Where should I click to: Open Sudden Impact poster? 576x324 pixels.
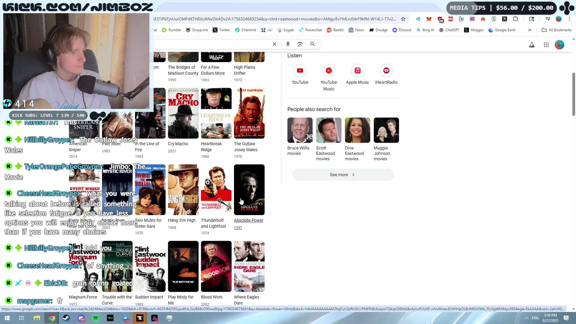150,266
